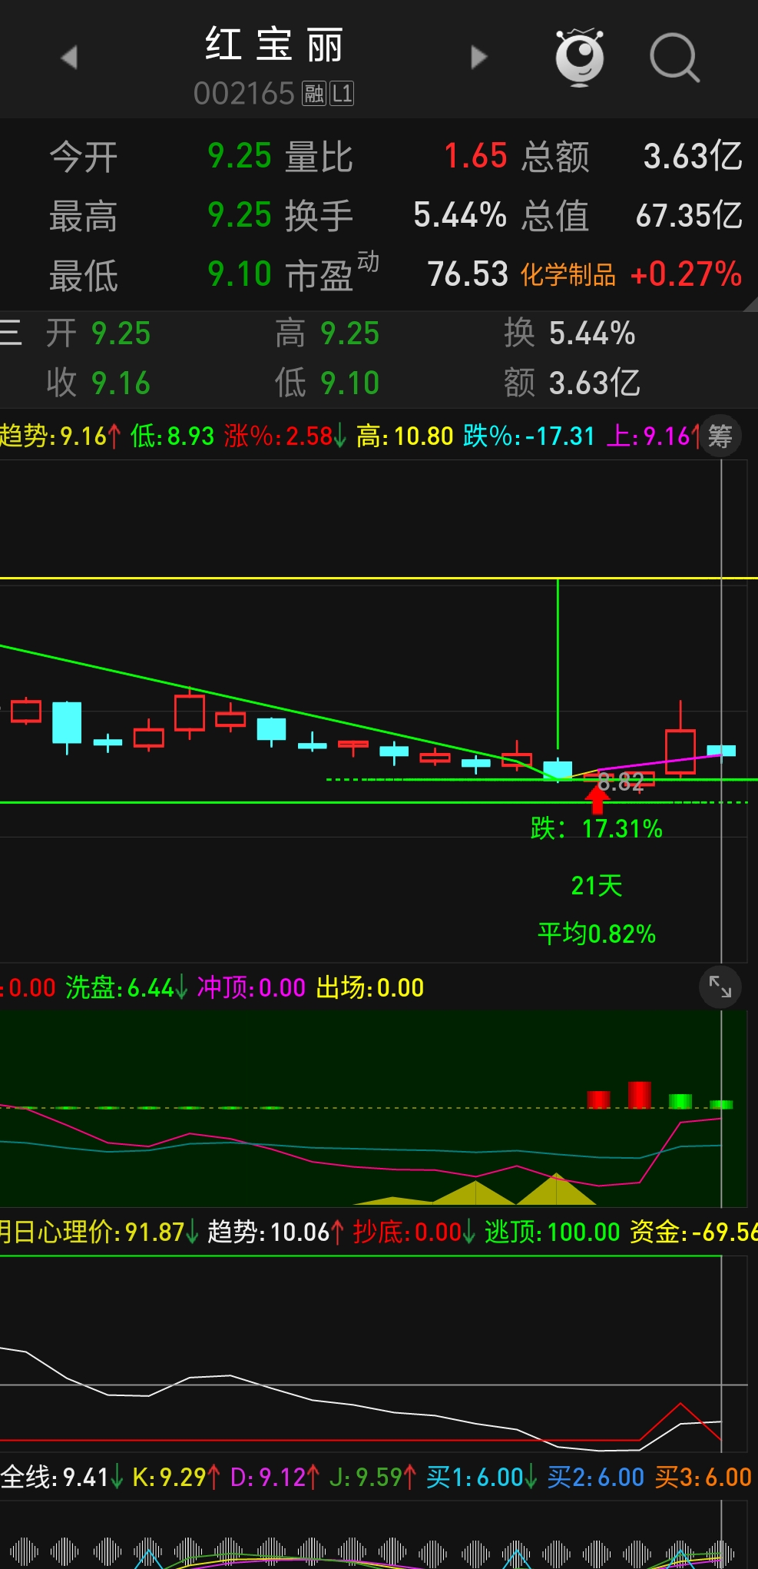758x1569 pixels.
Task: Expand the indicator panel to fullscreen
Action: [720, 987]
